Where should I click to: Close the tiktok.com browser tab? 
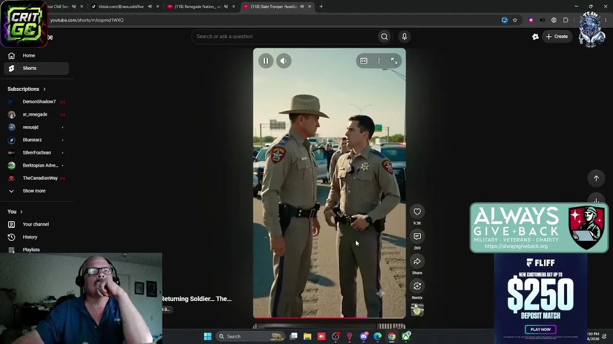point(158,7)
